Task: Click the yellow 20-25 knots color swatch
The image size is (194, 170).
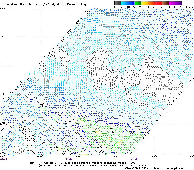Action: click(145, 3)
